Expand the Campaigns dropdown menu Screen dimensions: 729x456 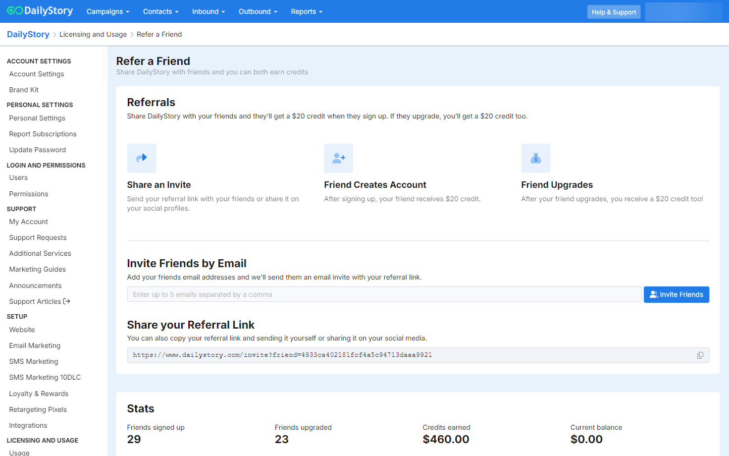tap(107, 11)
